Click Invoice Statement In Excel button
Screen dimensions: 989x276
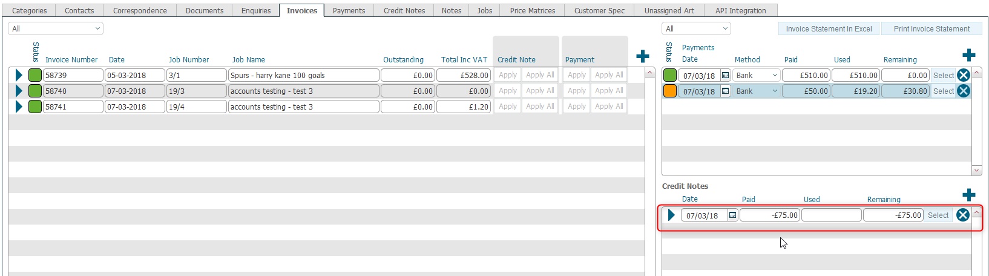[828, 28]
